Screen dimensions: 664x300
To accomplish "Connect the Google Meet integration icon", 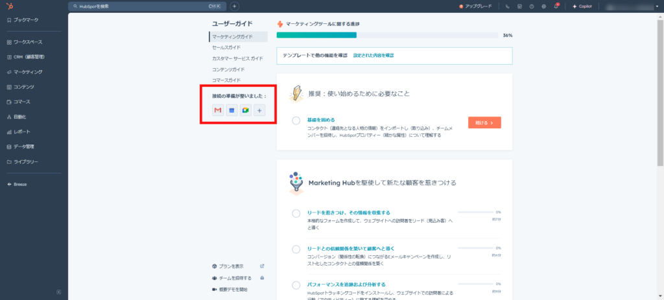I will (246, 110).
